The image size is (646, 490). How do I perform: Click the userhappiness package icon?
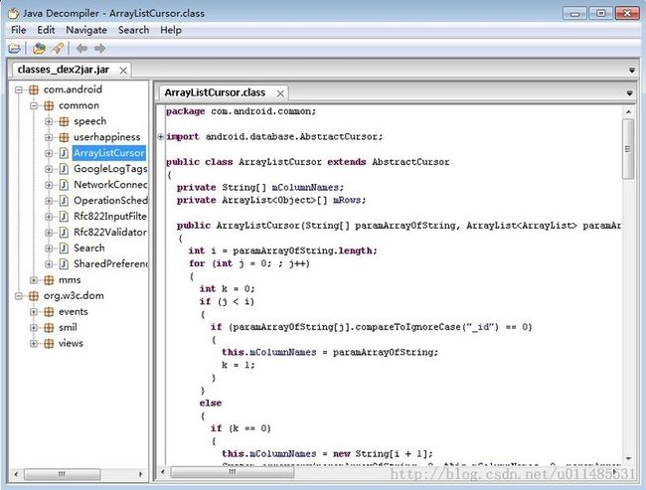click(x=64, y=137)
